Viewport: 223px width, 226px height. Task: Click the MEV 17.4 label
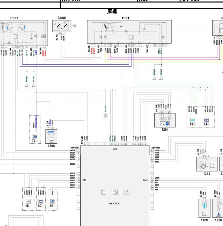point(114,203)
